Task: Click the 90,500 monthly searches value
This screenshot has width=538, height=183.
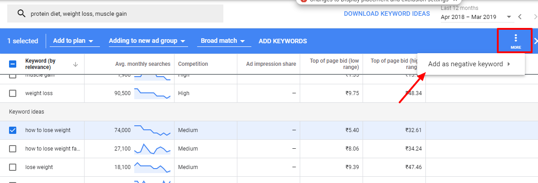Action: click(123, 93)
